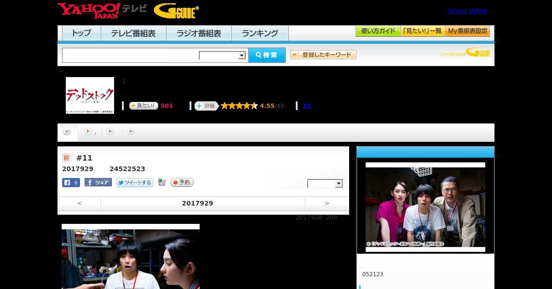Viewport: 552px width, 289px height.
Task: Click the 予約 record button
Action: (182, 183)
